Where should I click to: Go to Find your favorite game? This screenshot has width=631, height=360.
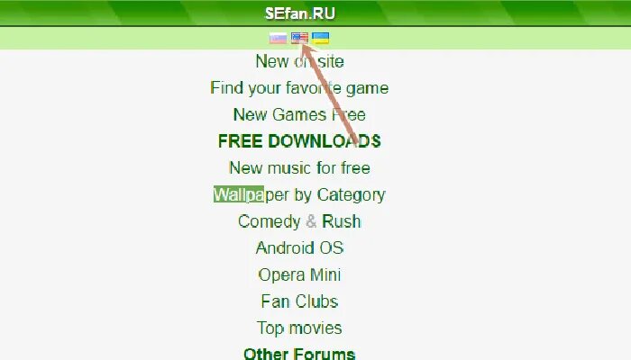pyautogui.click(x=299, y=88)
